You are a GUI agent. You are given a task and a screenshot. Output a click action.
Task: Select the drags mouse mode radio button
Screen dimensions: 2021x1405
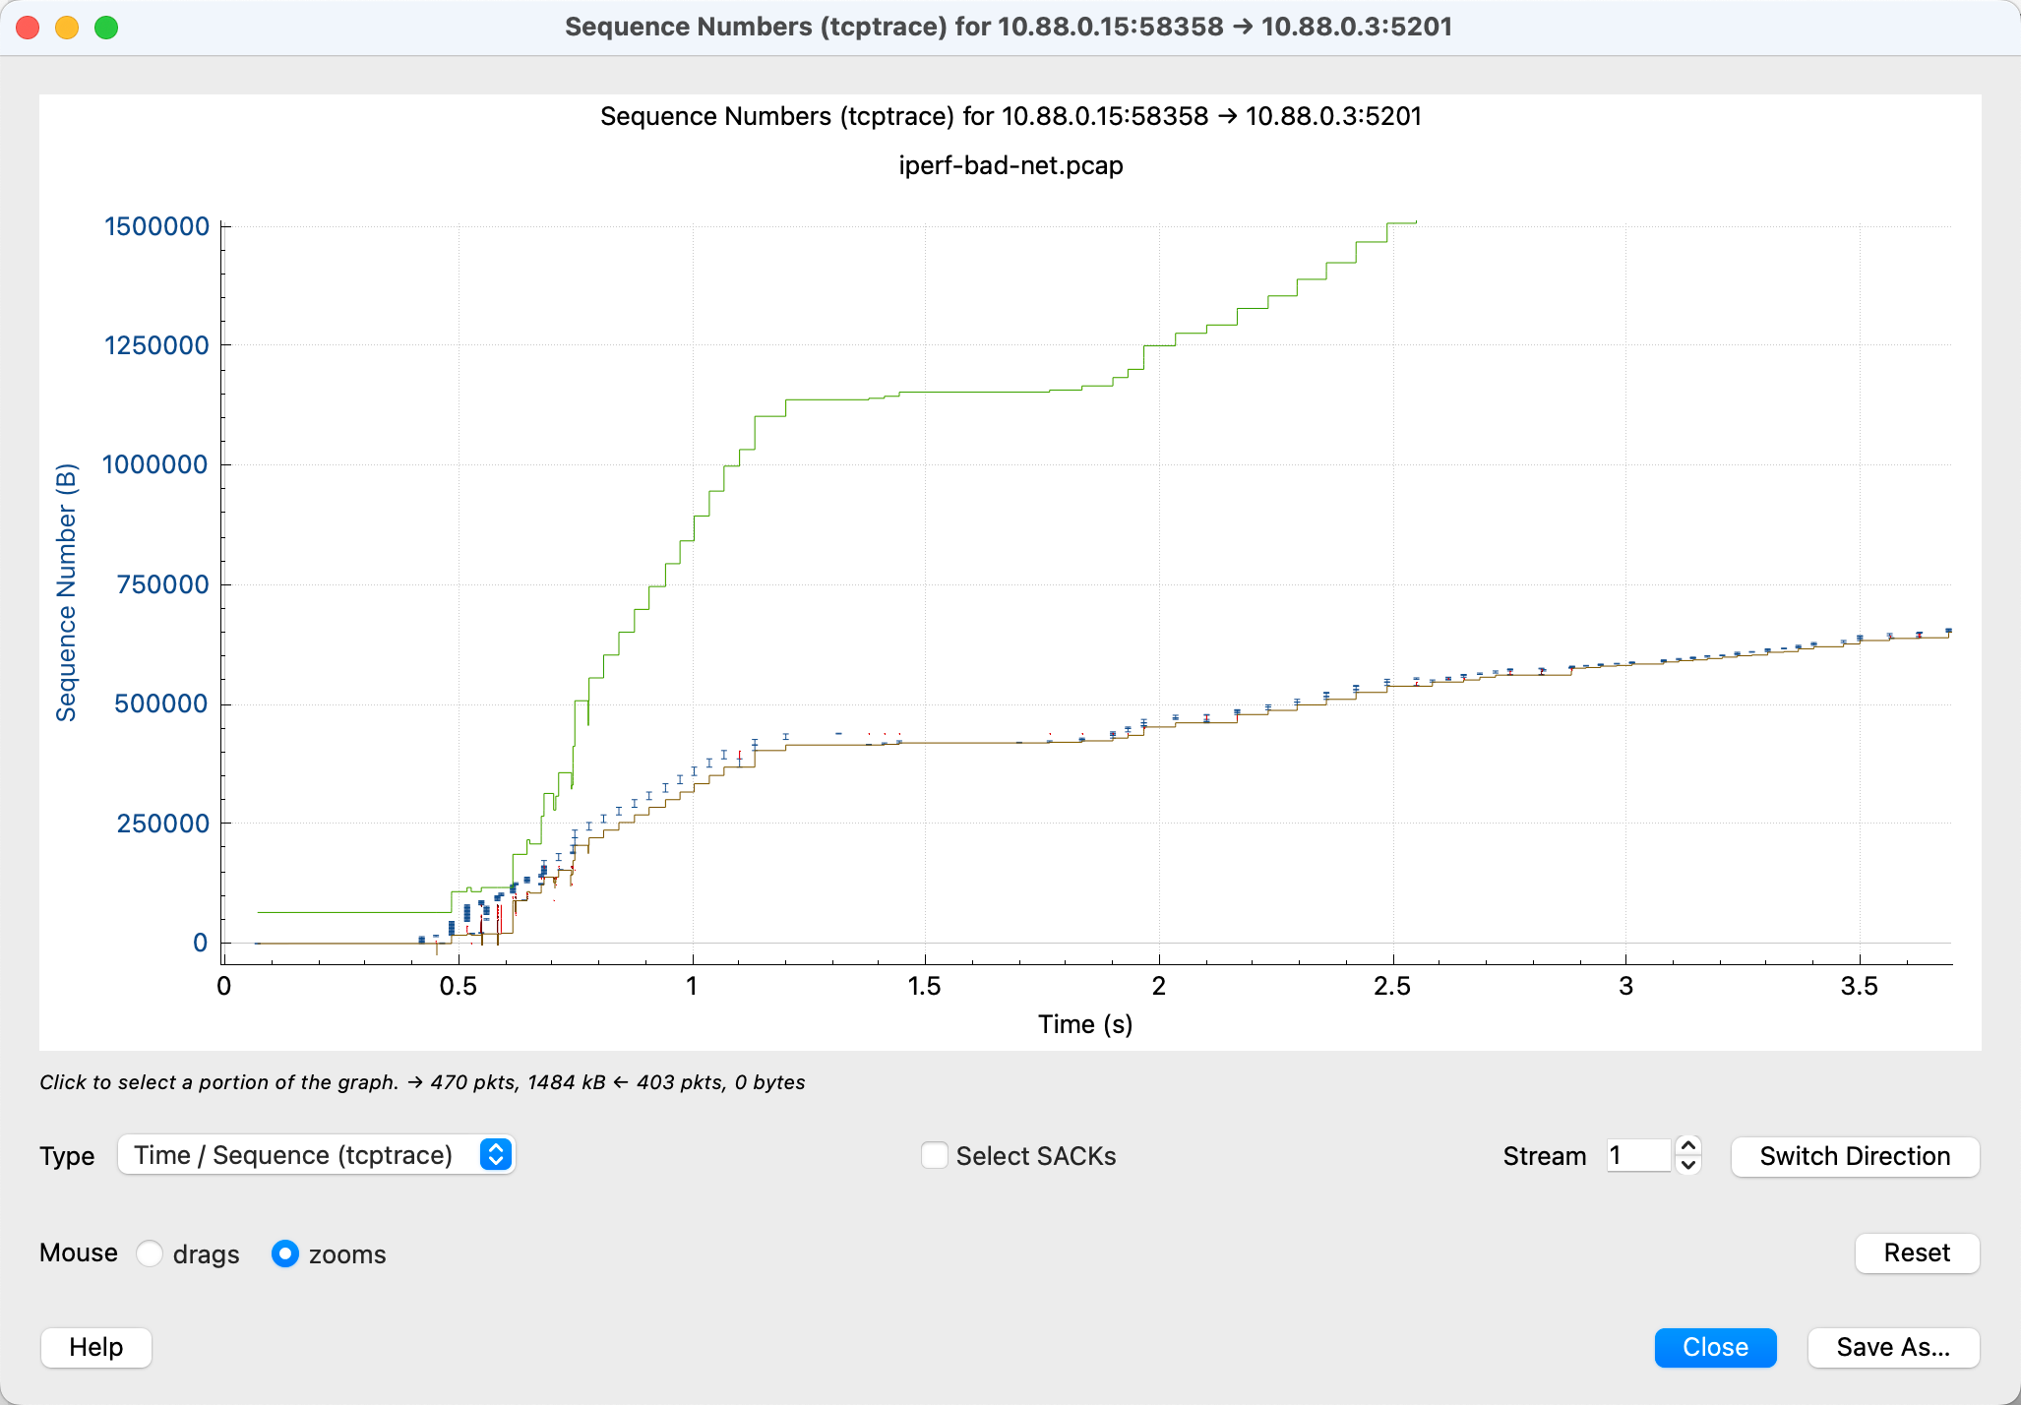(x=150, y=1253)
